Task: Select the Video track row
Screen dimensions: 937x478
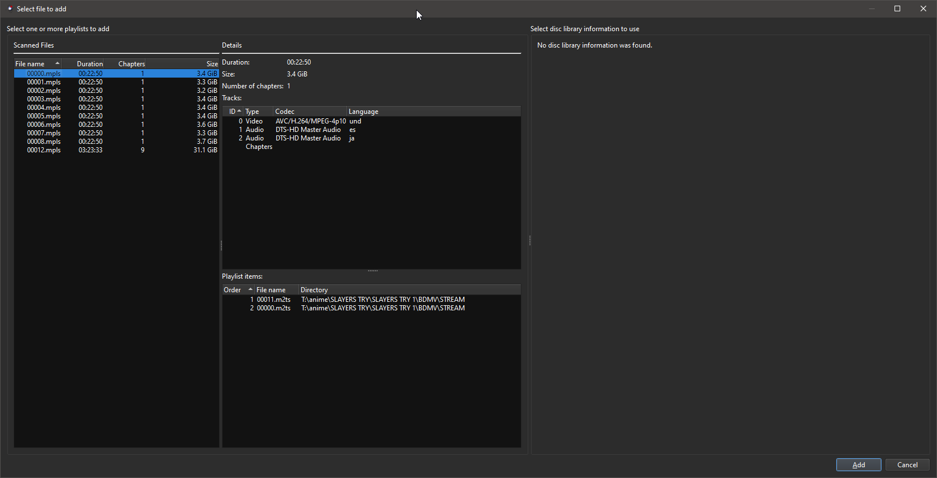Action: click(254, 121)
